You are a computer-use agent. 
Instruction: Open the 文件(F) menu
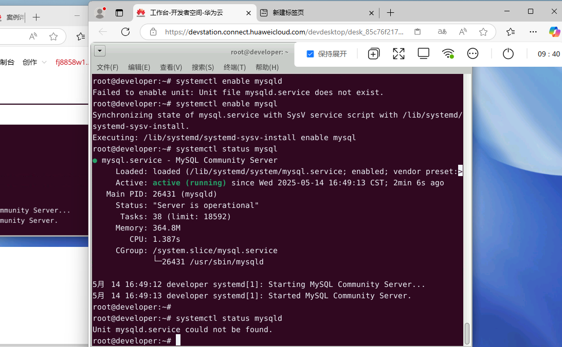(107, 67)
